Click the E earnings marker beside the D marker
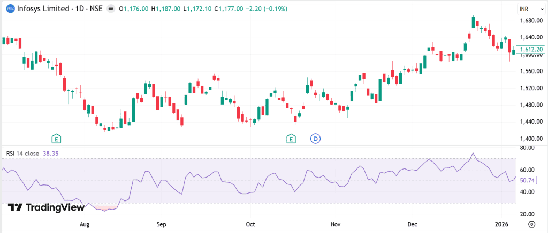 click(x=291, y=139)
